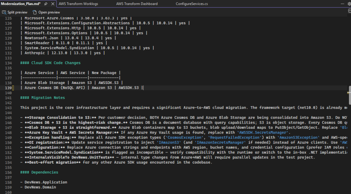The image size is (351, 194).
Task: Click the IAmazonS3 code reference
Action: [169, 142]
